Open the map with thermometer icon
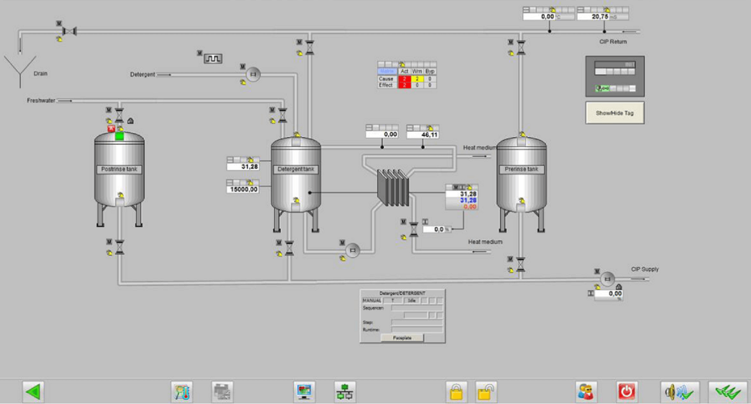Image resolution: width=751 pixels, height=404 pixels. tap(182, 392)
